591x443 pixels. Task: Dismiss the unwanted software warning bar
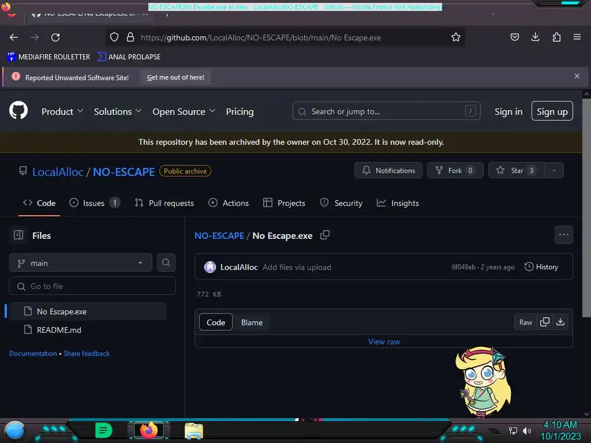(x=577, y=77)
